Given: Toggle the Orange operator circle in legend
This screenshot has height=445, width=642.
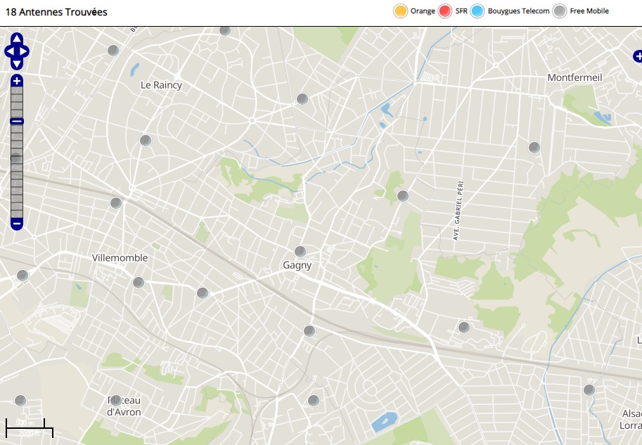Looking at the screenshot, I should (x=401, y=11).
